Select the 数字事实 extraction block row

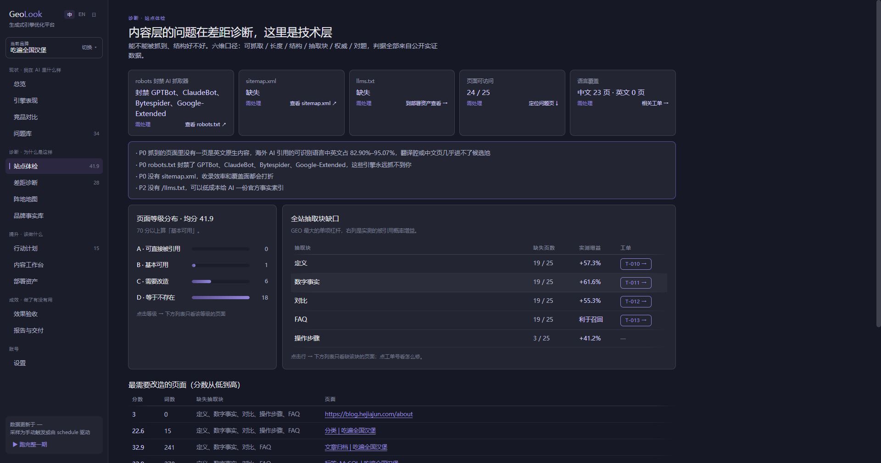[479, 282]
